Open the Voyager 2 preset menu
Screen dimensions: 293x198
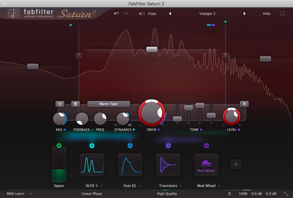(207, 14)
